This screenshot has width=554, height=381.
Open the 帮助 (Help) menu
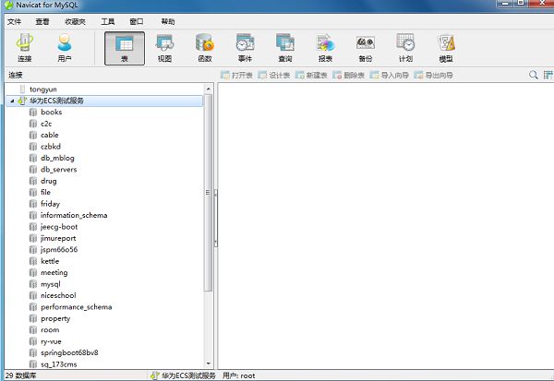[168, 22]
